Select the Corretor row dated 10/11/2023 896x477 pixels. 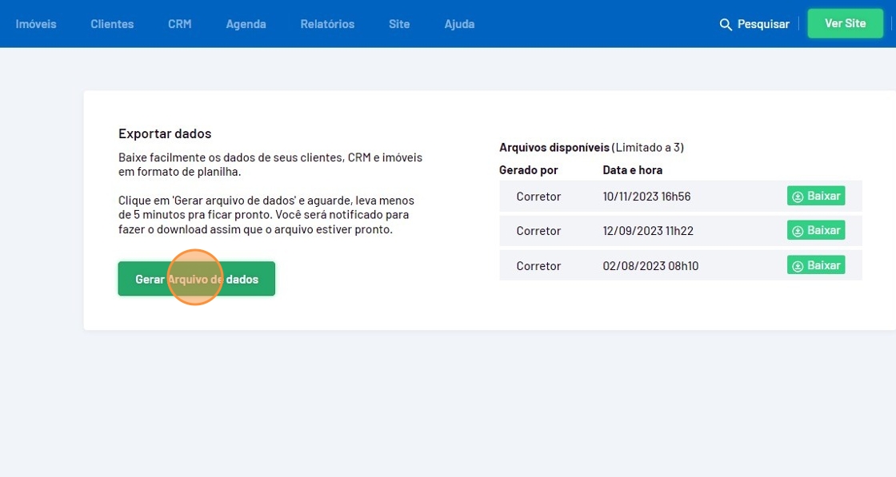click(x=538, y=197)
